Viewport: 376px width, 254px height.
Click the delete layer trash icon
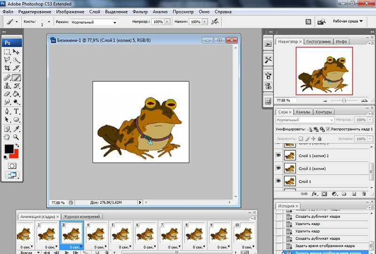click(x=364, y=194)
